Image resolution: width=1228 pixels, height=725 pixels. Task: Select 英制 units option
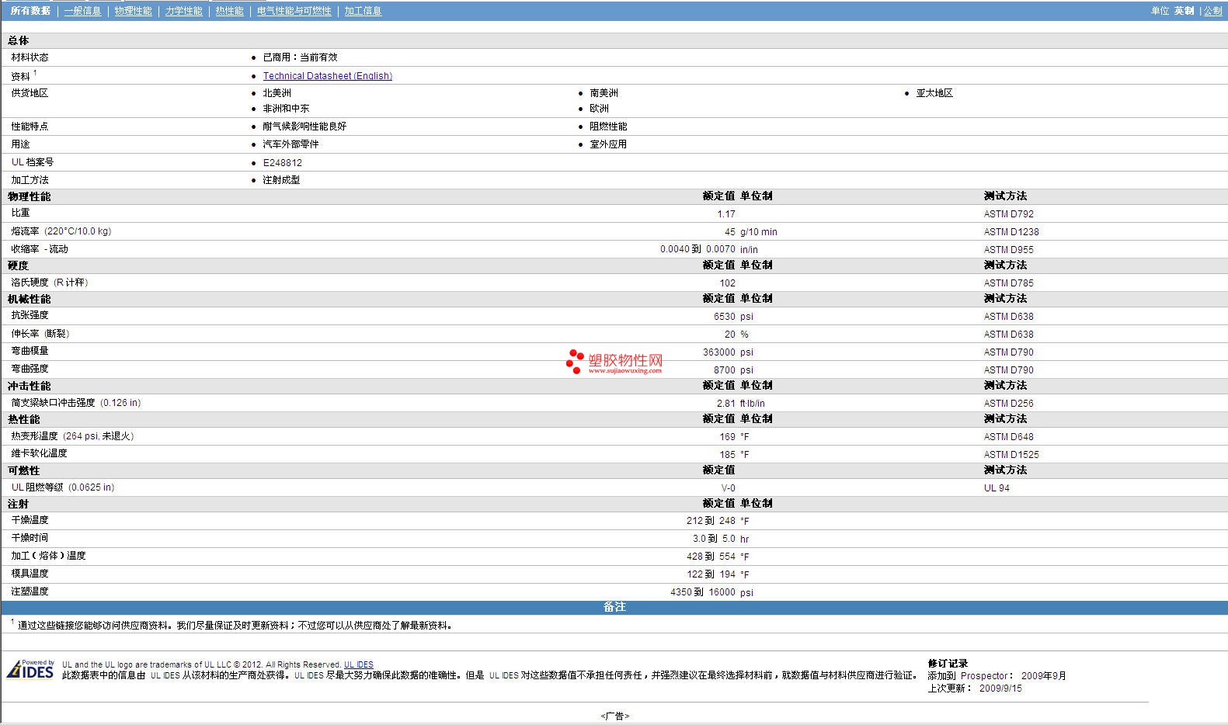pyautogui.click(x=1184, y=11)
